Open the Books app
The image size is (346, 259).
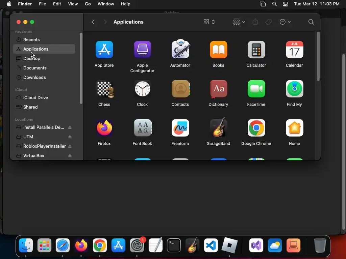[x=218, y=50]
